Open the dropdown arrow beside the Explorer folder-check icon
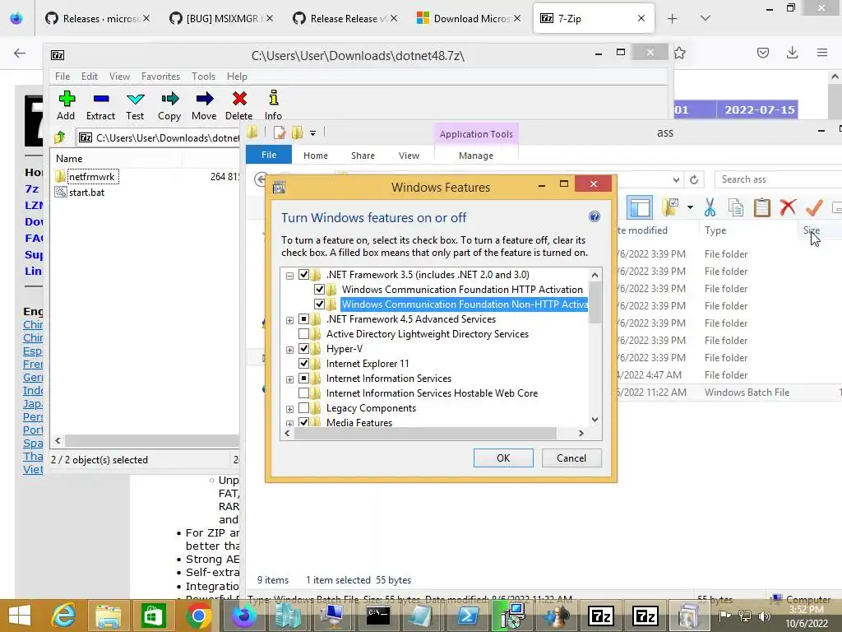Image resolution: width=842 pixels, height=632 pixels. click(x=690, y=207)
